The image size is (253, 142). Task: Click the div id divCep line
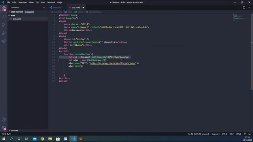[77, 45]
